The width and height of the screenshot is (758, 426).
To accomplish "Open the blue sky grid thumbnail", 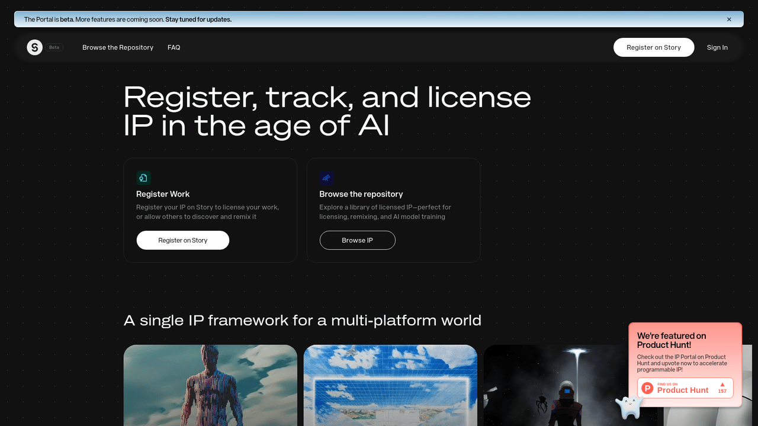I will click(390, 385).
